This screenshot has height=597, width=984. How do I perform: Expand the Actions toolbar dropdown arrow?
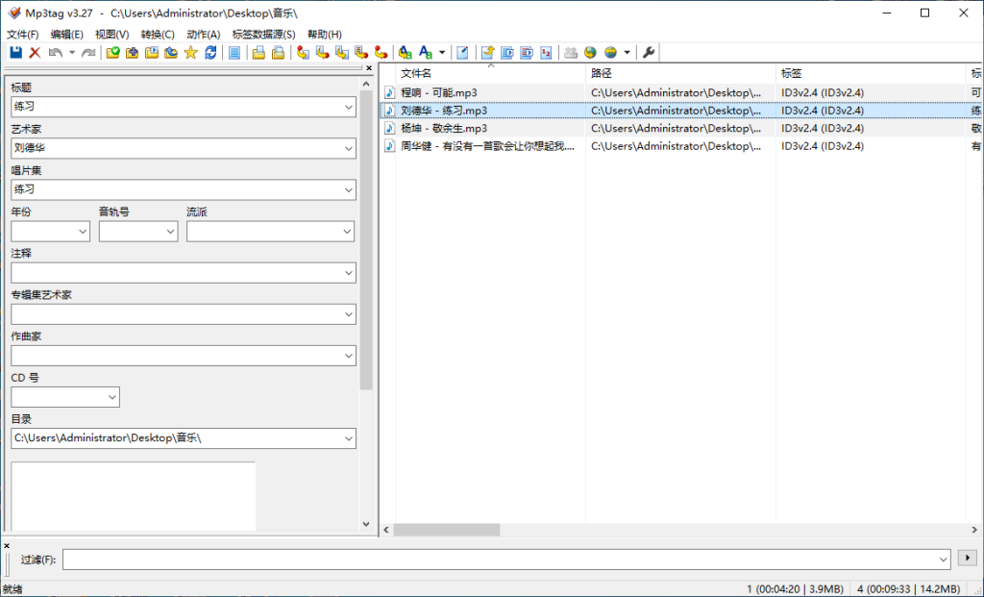click(x=442, y=53)
